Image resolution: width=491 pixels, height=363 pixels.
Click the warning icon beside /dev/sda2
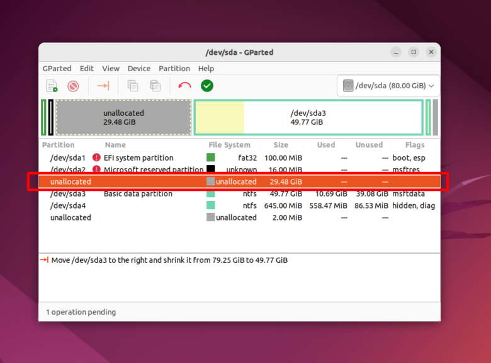pyautogui.click(x=96, y=170)
